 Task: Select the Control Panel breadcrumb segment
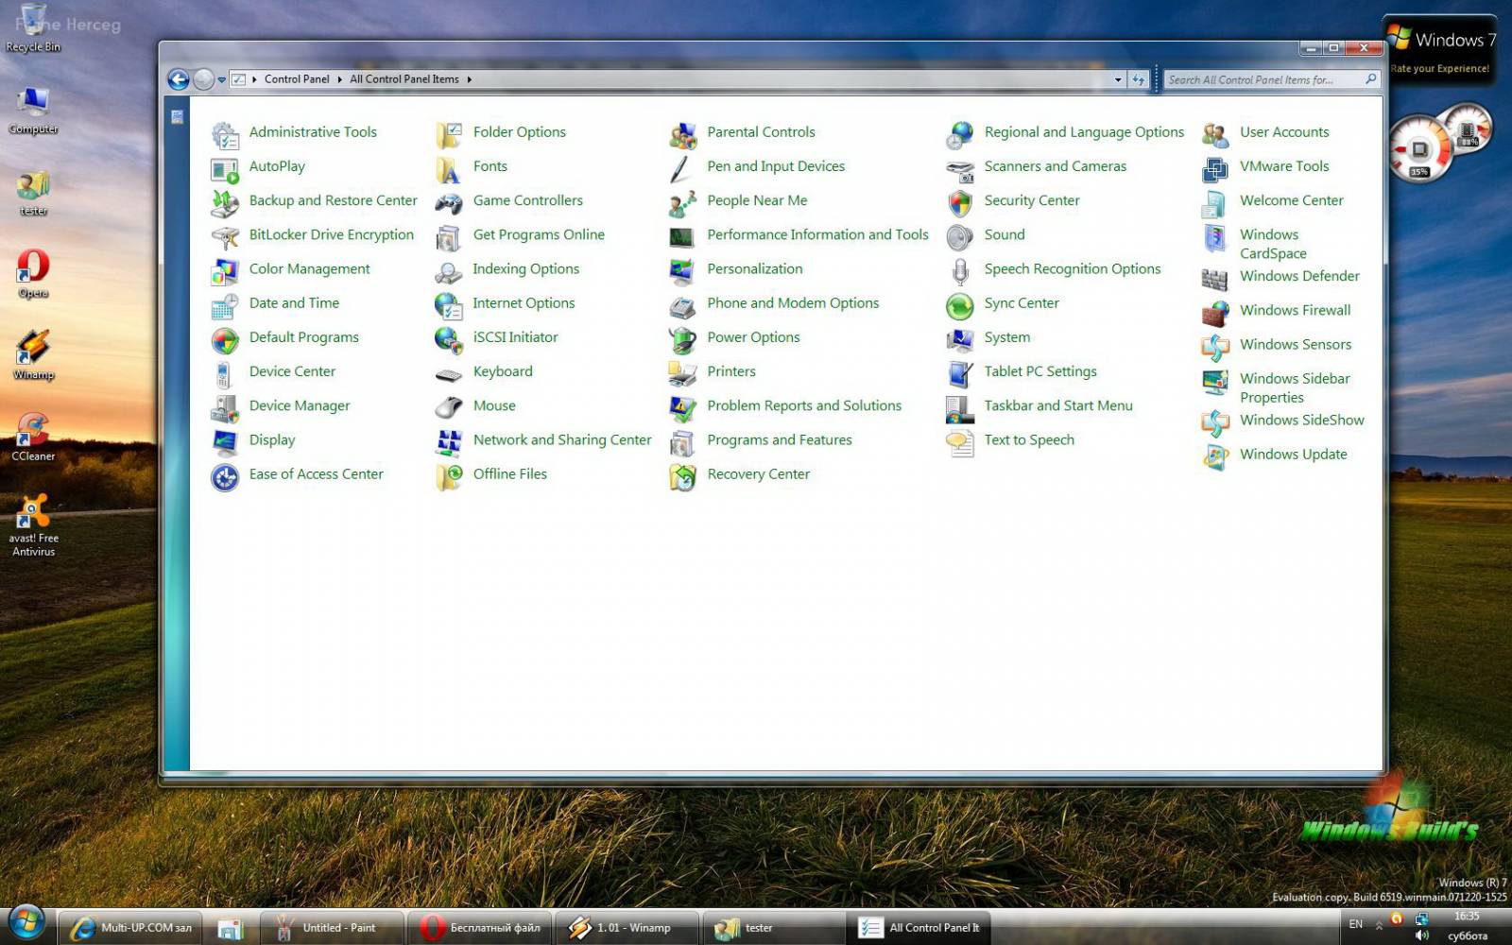pyautogui.click(x=297, y=79)
